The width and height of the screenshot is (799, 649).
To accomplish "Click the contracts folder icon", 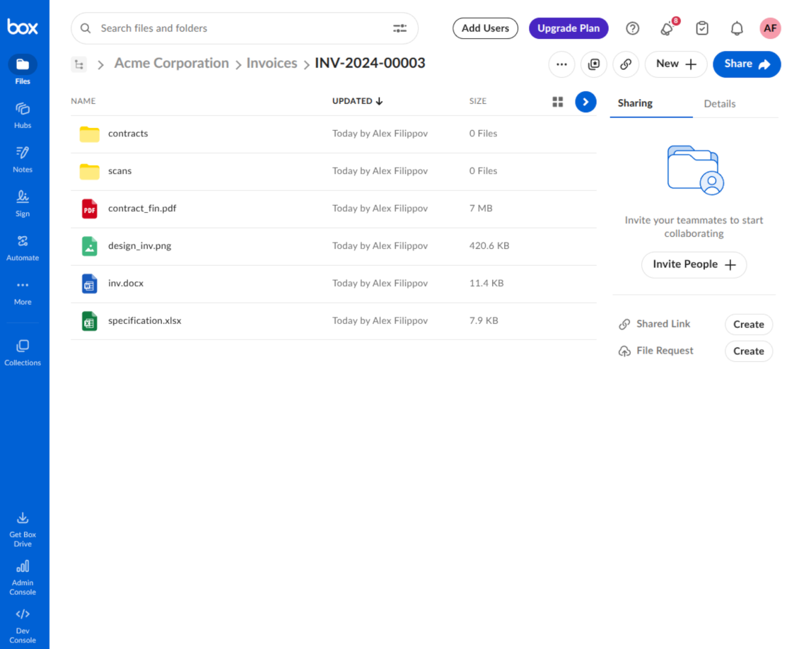I will (89, 134).
